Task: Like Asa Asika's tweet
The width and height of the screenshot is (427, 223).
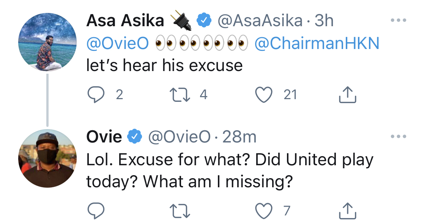Action: pyautogui.click(x=264, y=95)
